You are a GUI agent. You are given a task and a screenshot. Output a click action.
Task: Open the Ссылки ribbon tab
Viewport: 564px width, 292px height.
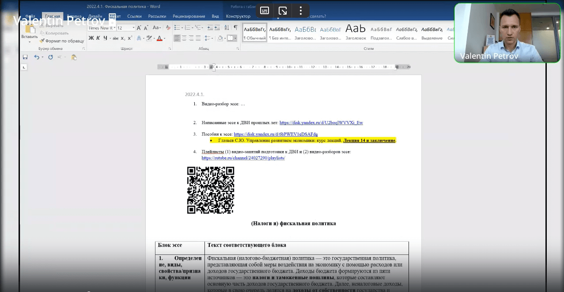(134, 16)
